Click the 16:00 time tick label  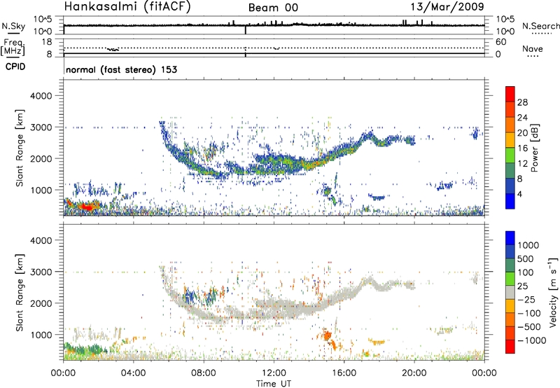pyautogui.click(x=344, y=373)
